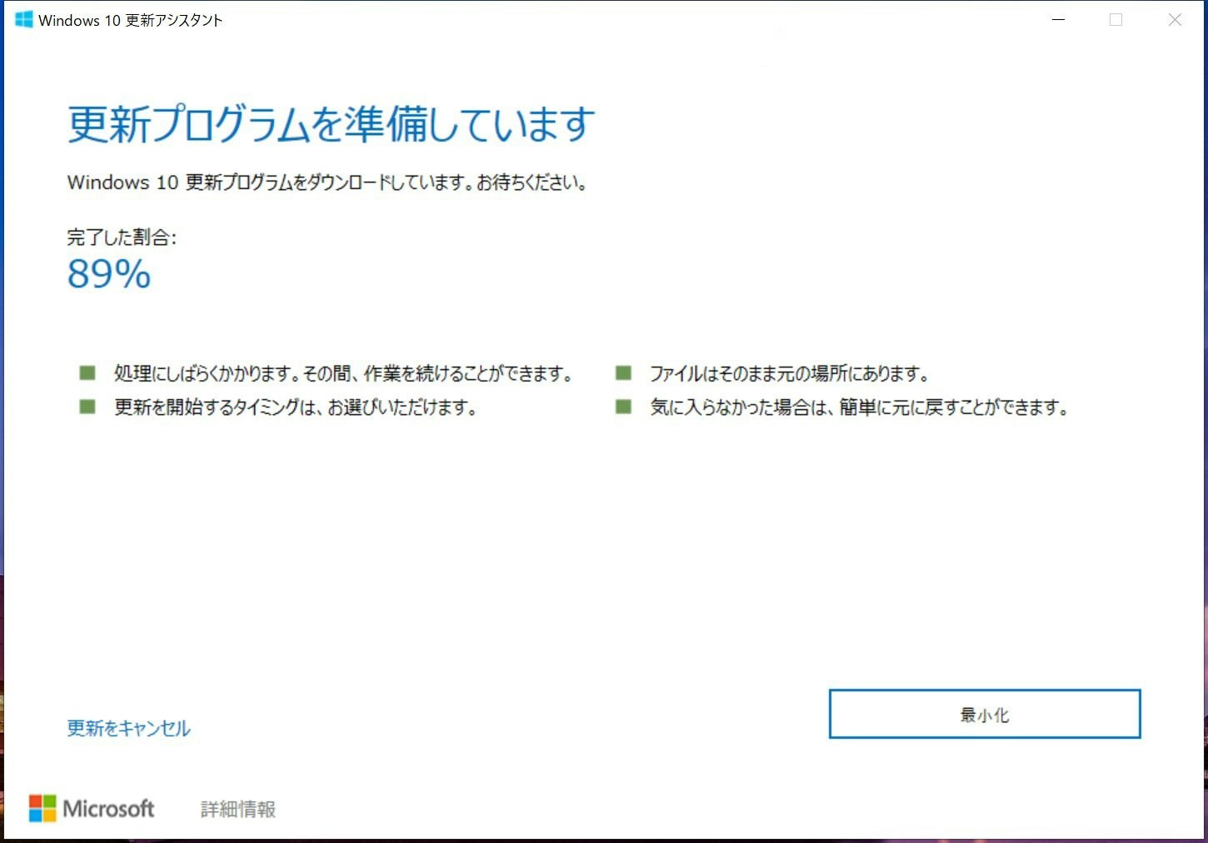
Task: Click the blue Windows icon left of the window title
Action: coord(23,19)
